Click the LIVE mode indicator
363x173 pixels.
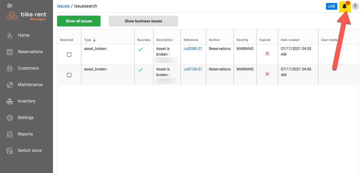tap(331, 6)
